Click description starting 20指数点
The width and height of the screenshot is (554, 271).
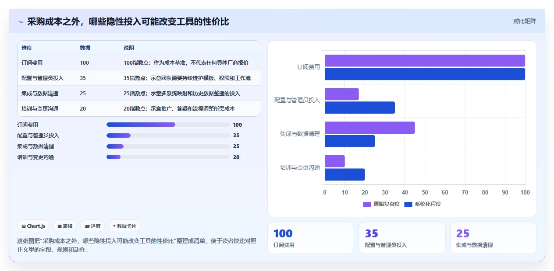pyautogui.click(x=179, y=109)
